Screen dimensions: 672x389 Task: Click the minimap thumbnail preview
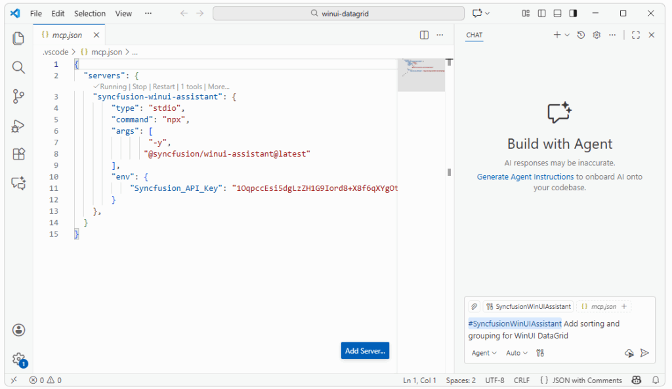pos(421,74)
